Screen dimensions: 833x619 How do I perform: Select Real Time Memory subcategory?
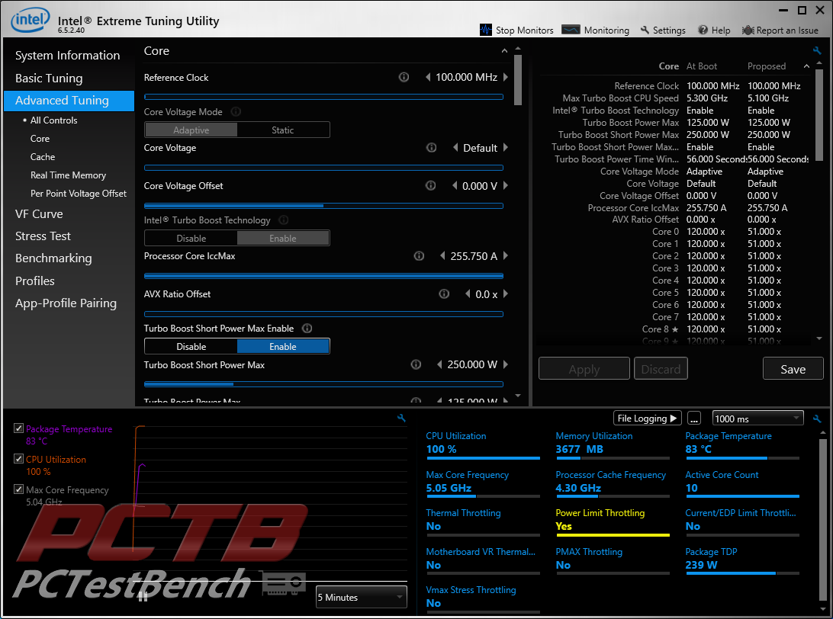[68, 175]
